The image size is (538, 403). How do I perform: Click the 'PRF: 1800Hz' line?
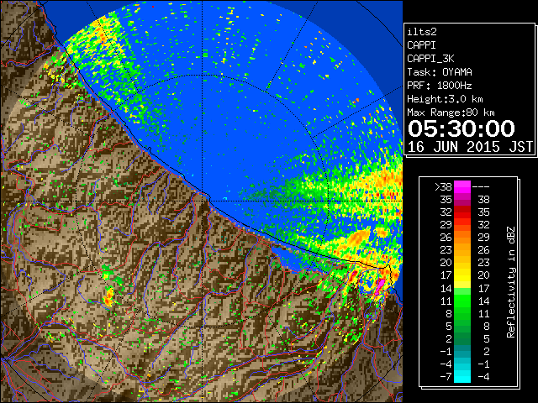click(439, 86)
